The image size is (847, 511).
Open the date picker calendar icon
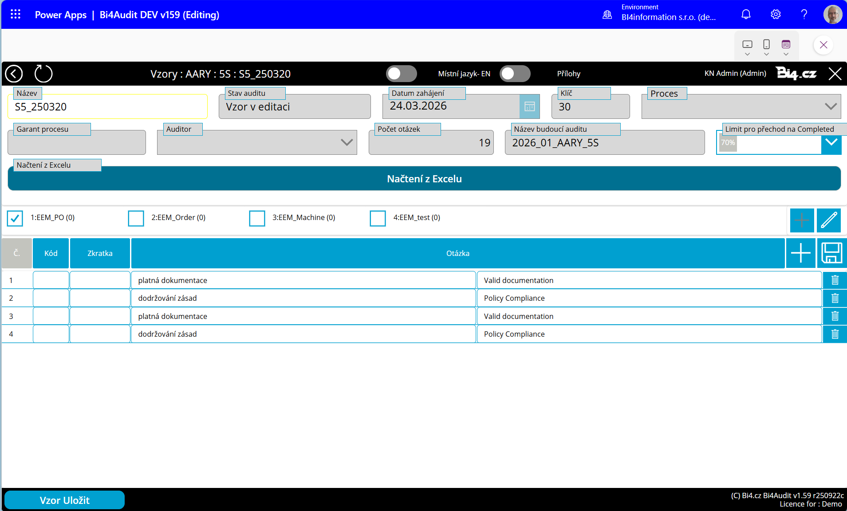tap(529, 106)
